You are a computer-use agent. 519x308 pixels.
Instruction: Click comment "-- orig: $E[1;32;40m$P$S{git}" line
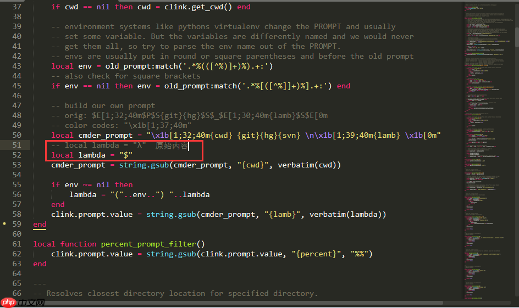click(189, 116)
